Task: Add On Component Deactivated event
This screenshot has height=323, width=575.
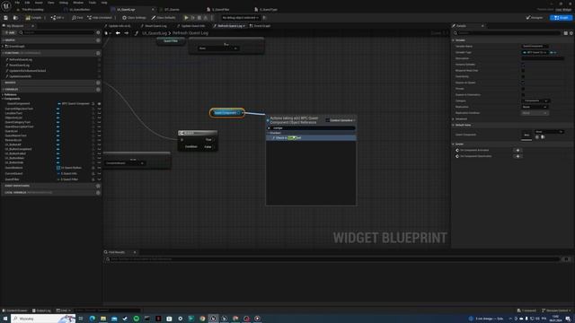Action: pyautogui.click(x=517, y=156)
